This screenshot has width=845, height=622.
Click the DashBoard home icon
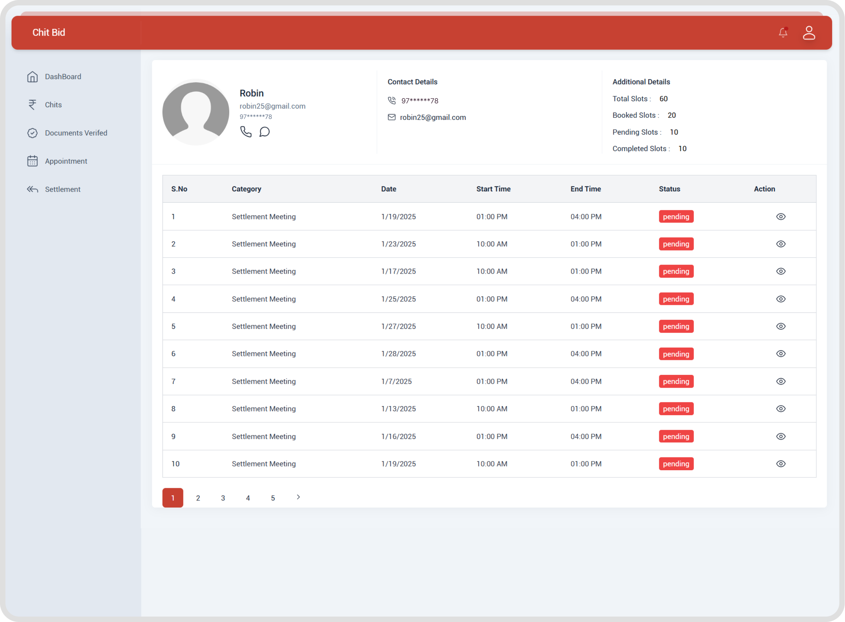(32, 77)
